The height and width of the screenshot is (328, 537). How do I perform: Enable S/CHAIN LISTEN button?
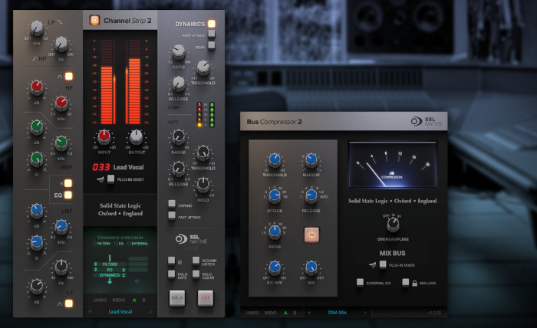pos(196,261)
